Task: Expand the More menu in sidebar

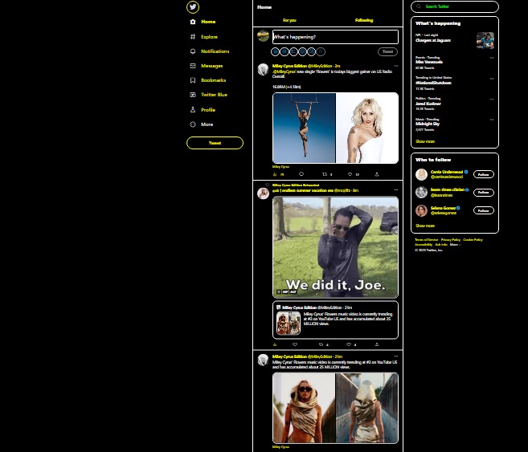Action: pyautogui.click(x=207, y=124)
